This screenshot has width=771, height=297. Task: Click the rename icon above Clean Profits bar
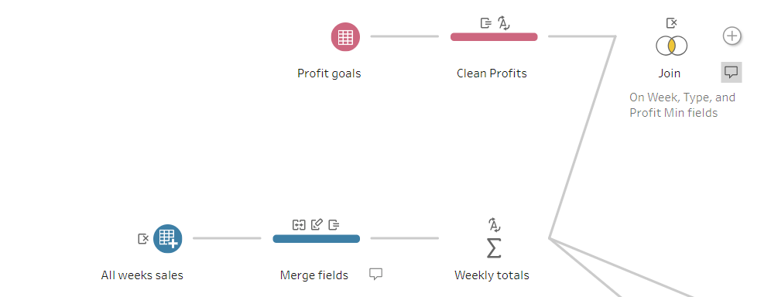[x=486, y=22]
